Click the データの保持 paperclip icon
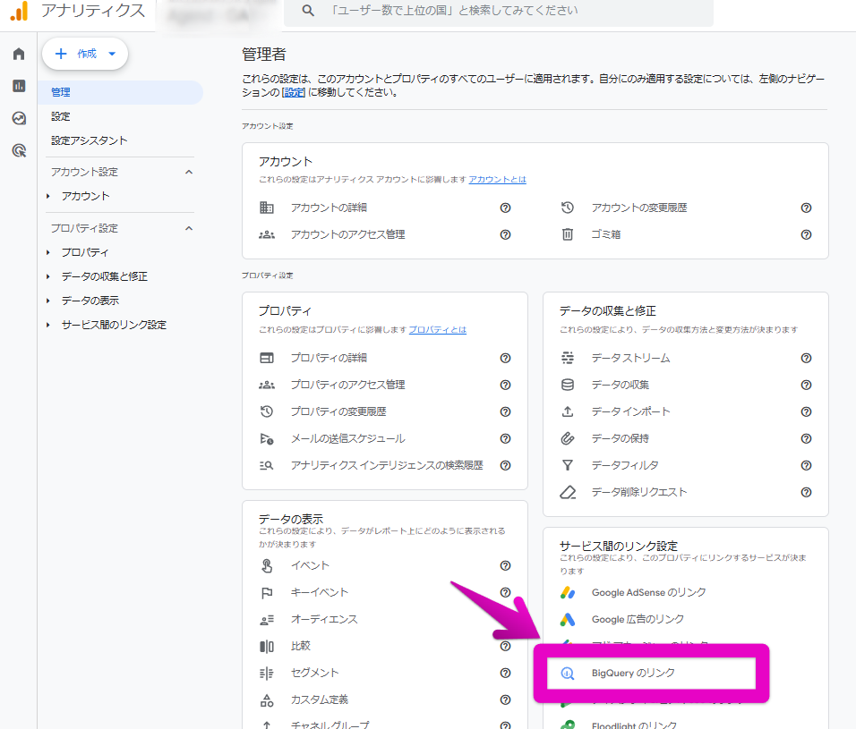This screenshot has width=856, height=729. (x=567, y=438)
